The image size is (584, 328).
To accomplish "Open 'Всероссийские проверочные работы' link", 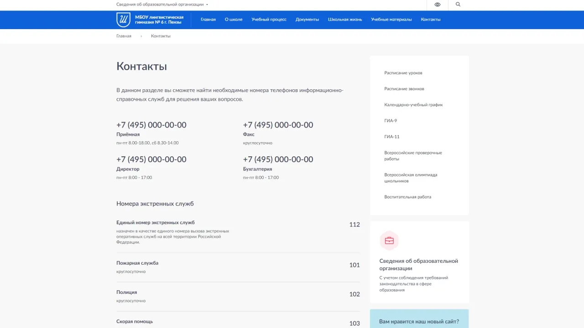I will tap(413, 156).
